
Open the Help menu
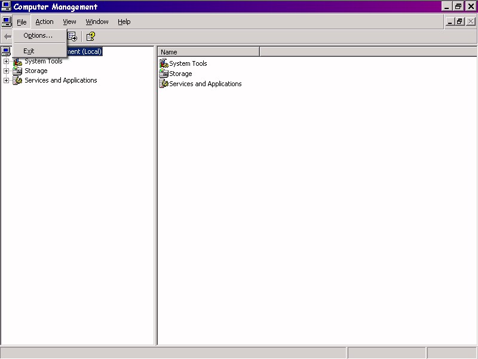click(124, 22)
